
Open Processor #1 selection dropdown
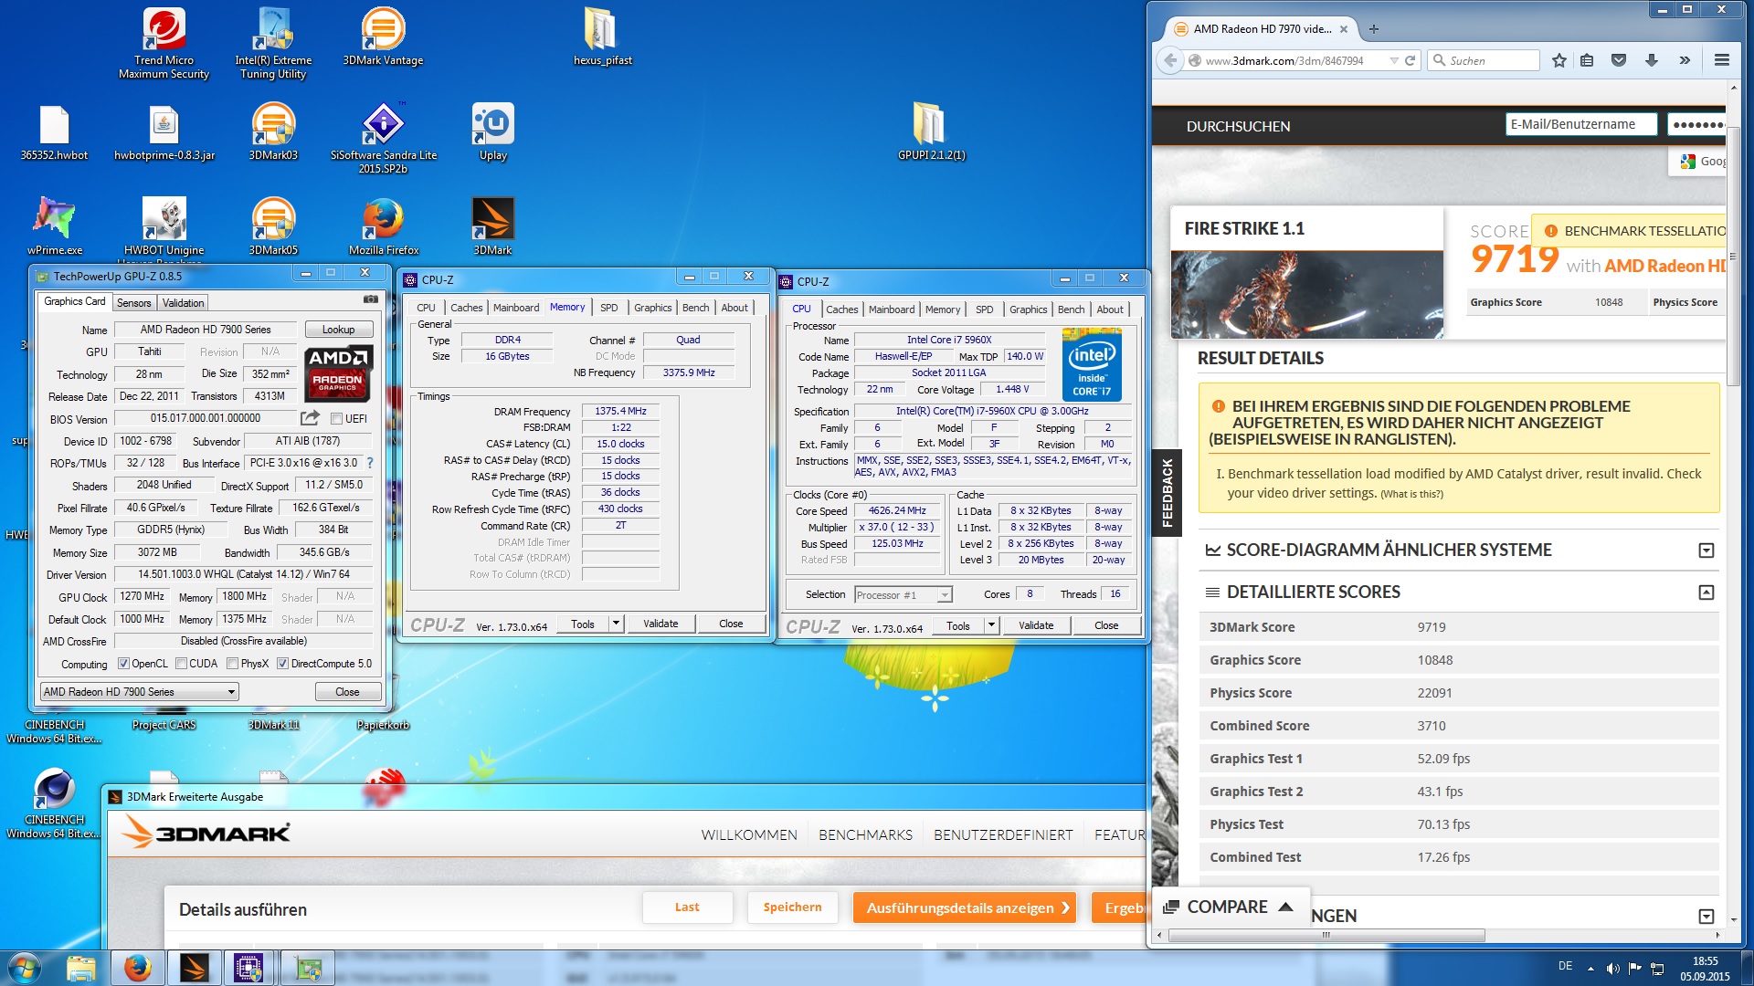tap(903, 594)
